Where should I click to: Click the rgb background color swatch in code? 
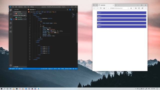point(51,31)
